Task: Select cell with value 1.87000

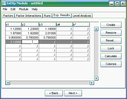Action: [x=14, y=33]
